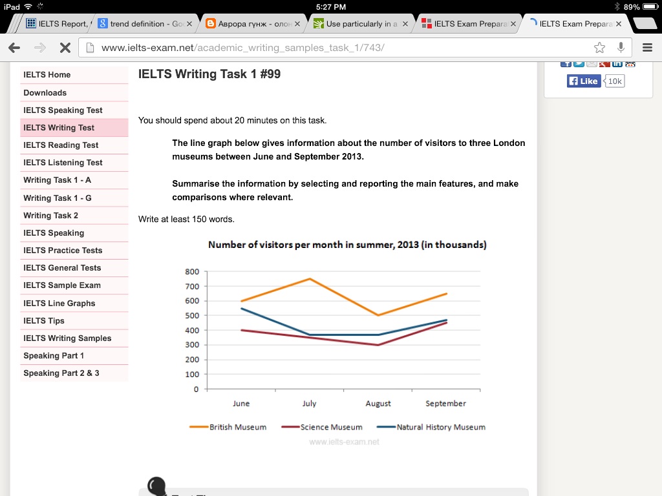Screen dimensions: 662x496
Task: Click the heading IELTS Writing Task 1 #99
Action: pos(209,74)
